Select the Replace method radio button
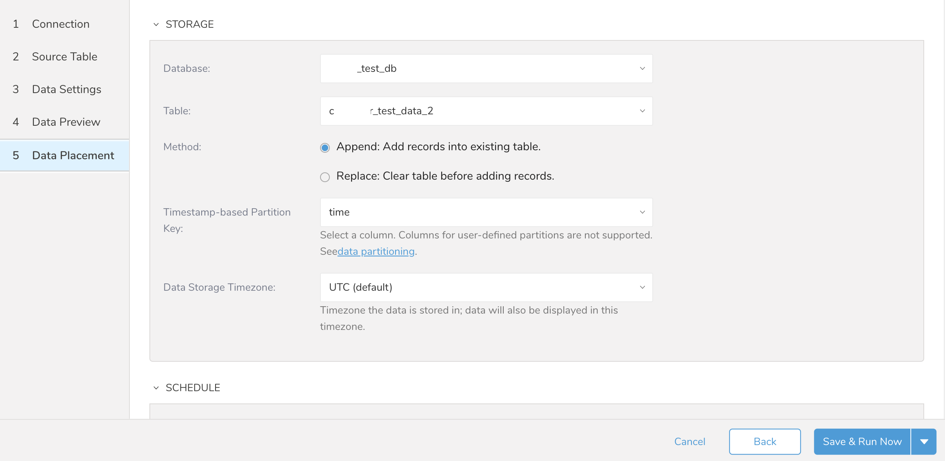 [325, 177]
